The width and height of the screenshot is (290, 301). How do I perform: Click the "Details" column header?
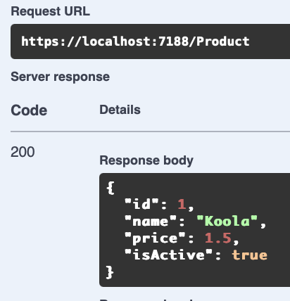tap(120, 110)
